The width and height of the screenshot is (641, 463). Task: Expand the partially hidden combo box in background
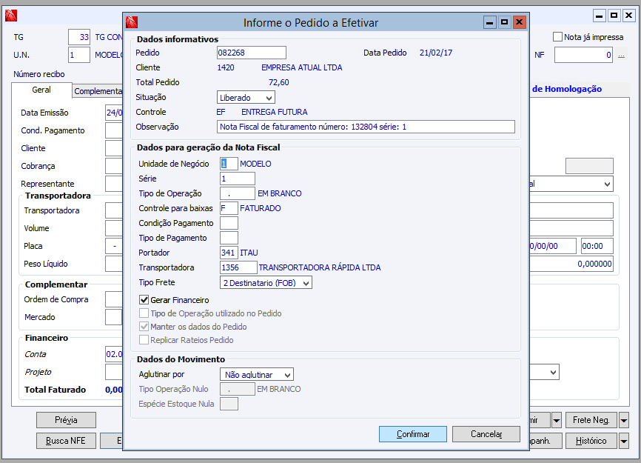(x=608, y=184)
